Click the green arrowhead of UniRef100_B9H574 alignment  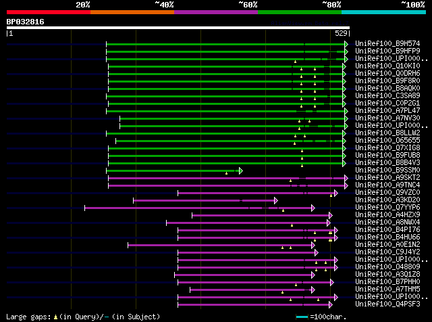coord(346,44)
